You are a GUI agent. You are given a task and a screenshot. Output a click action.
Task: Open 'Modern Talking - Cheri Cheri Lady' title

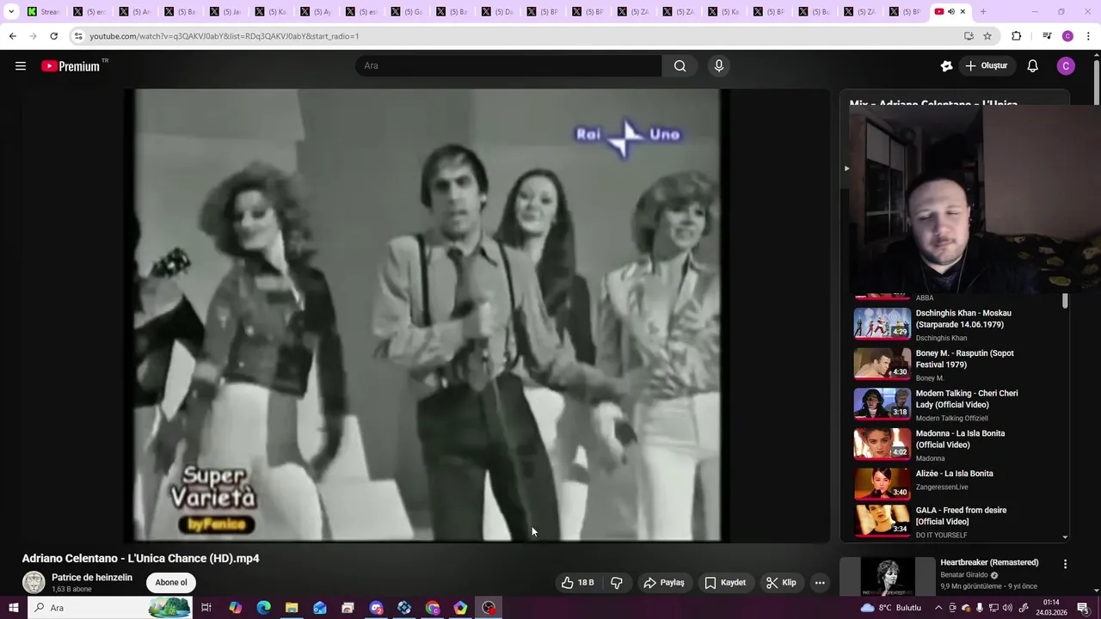[x=967, y=399]
